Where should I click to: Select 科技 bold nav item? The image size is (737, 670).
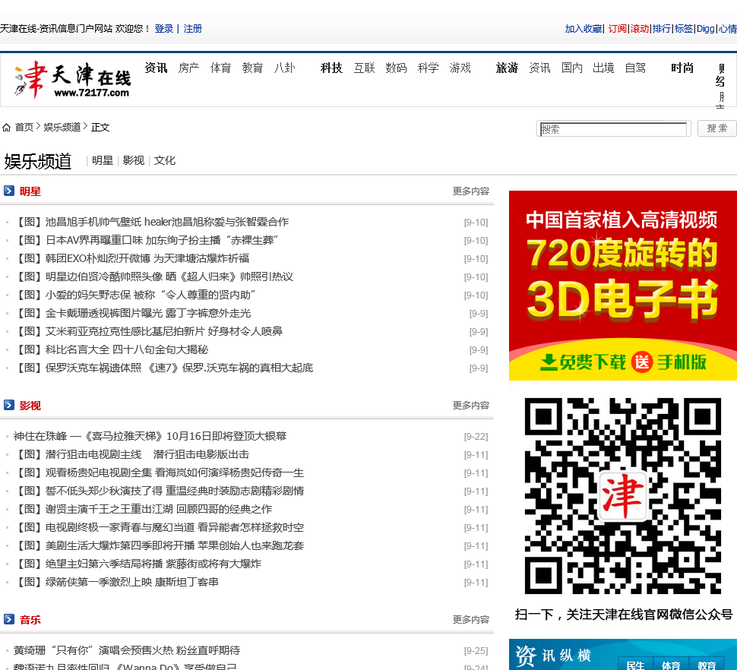coord(331,68)
